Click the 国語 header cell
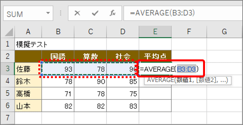Screen dimensions: 243x125 tap(58, 56)
